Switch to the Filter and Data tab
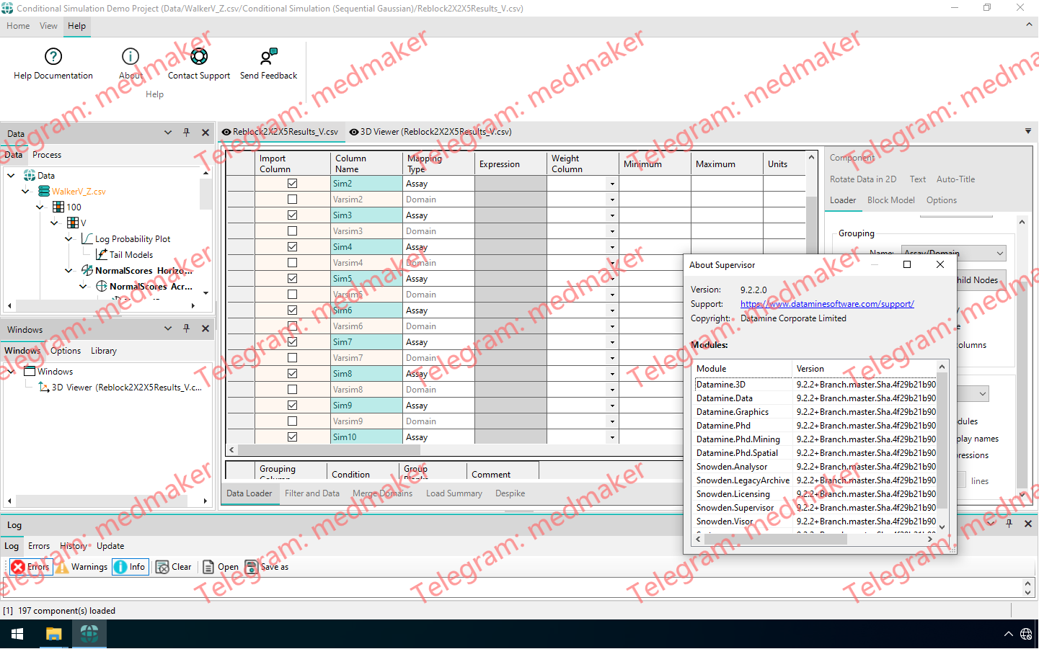This screenshot has width=1039, height=649. [311, 493]
